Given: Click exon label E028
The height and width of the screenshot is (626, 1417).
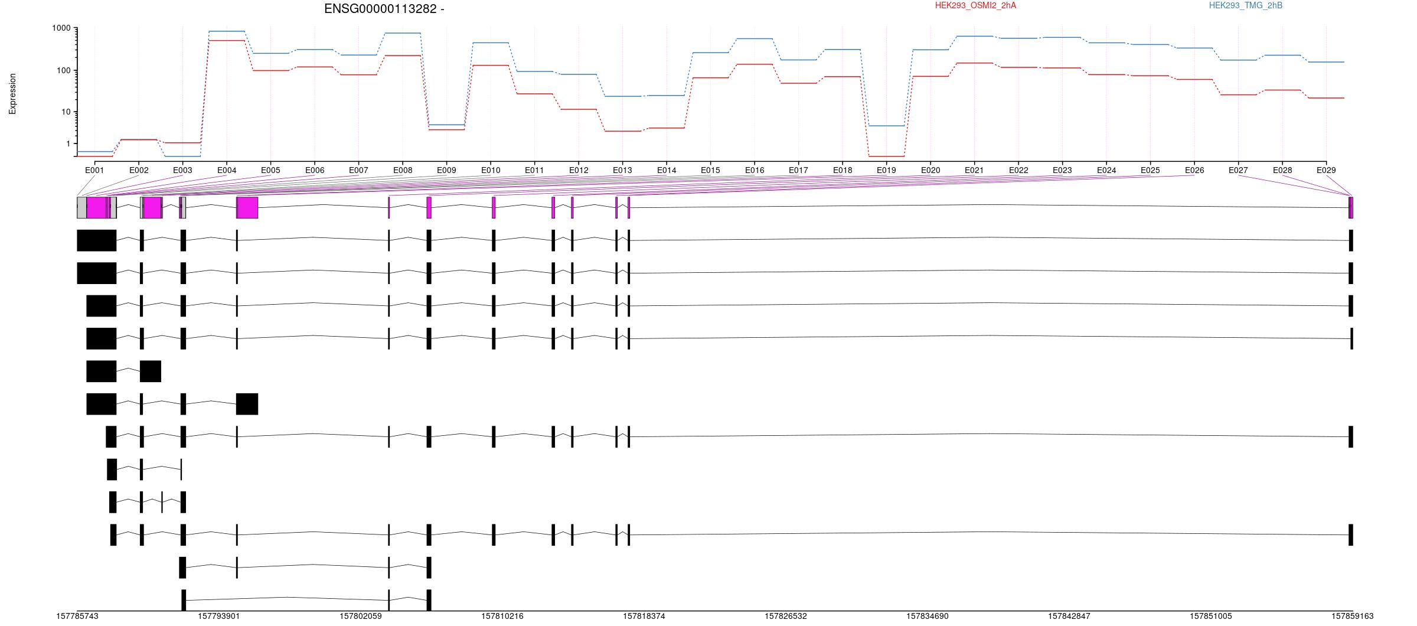Looking at the screenshot, I should [1282, 170].
